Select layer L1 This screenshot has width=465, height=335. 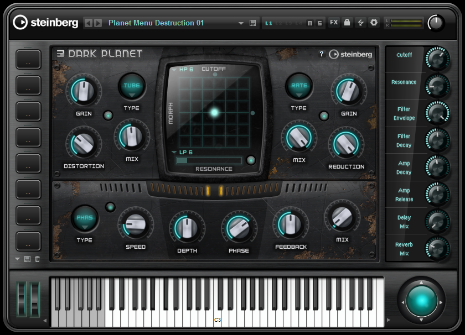(x=268, y=23)
